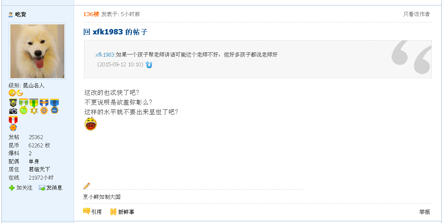
Task: Click the moon level icon
Action: point(20,93)
